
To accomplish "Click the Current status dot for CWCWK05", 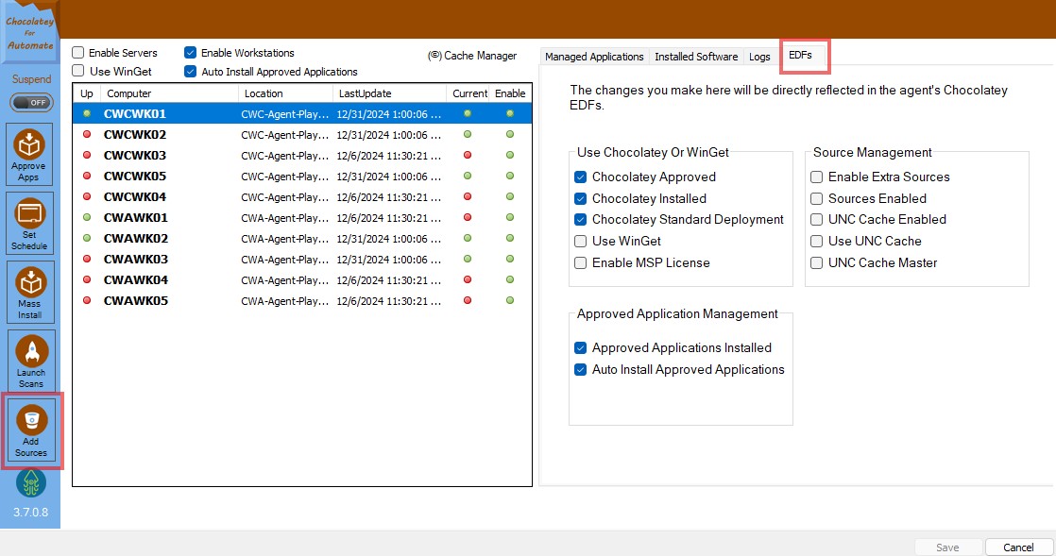I will (x=468, y=177).
